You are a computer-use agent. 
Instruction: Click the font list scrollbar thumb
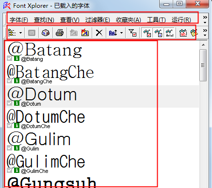(x=203, y=65)
